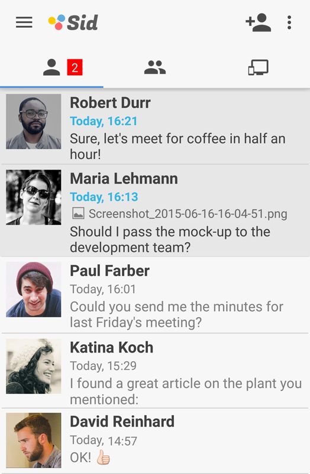This screenshot has width=310, height=474.
Task: Switch to the single-contacts tab
Action: pos(51,67)
